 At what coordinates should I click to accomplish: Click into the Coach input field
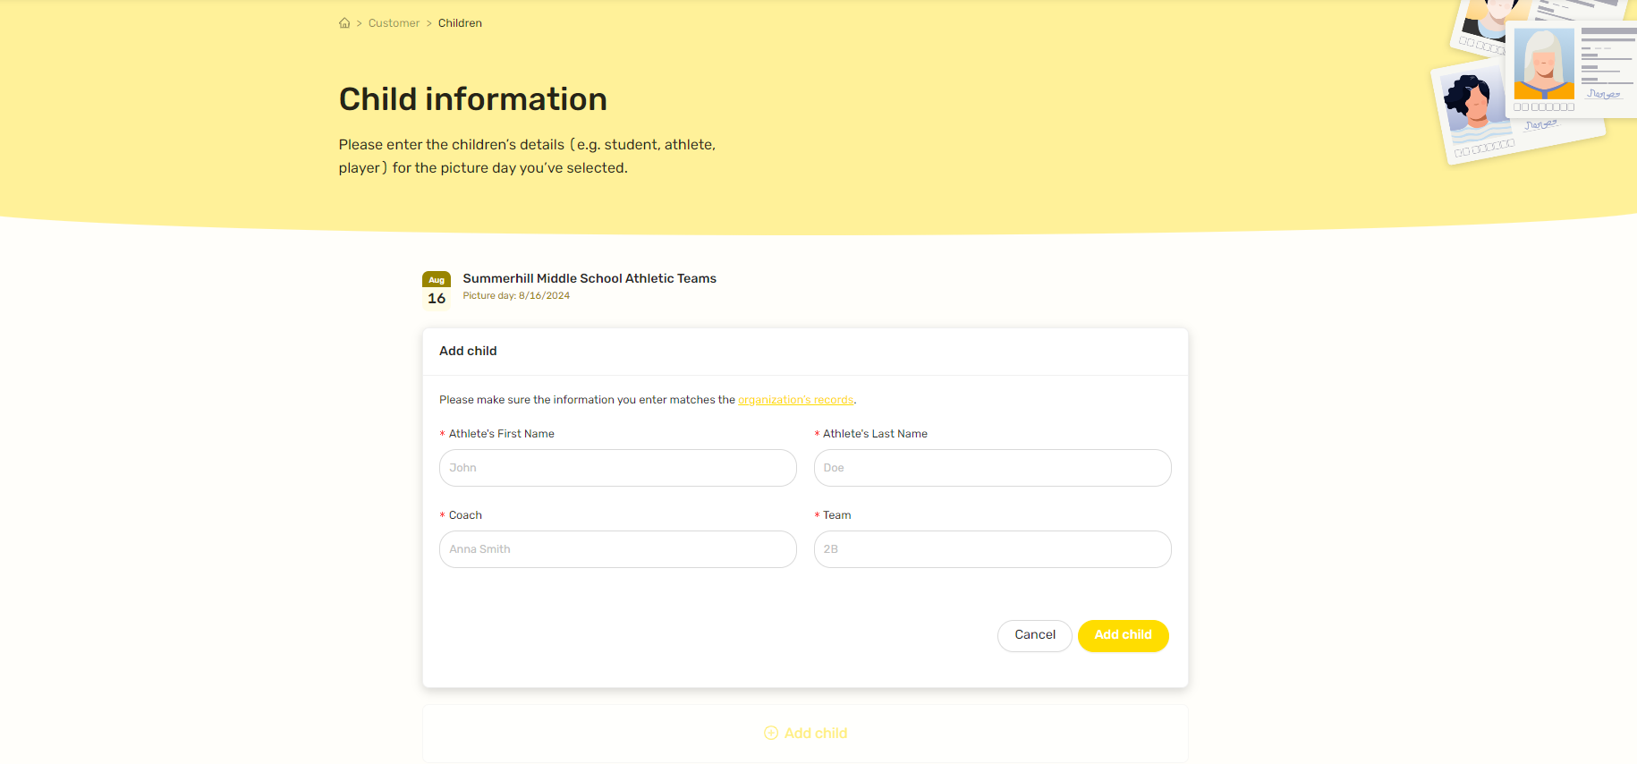618,549
